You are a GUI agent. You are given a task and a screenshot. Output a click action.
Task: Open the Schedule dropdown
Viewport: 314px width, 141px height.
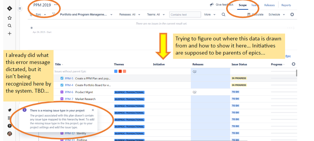[x=277, y=14]
